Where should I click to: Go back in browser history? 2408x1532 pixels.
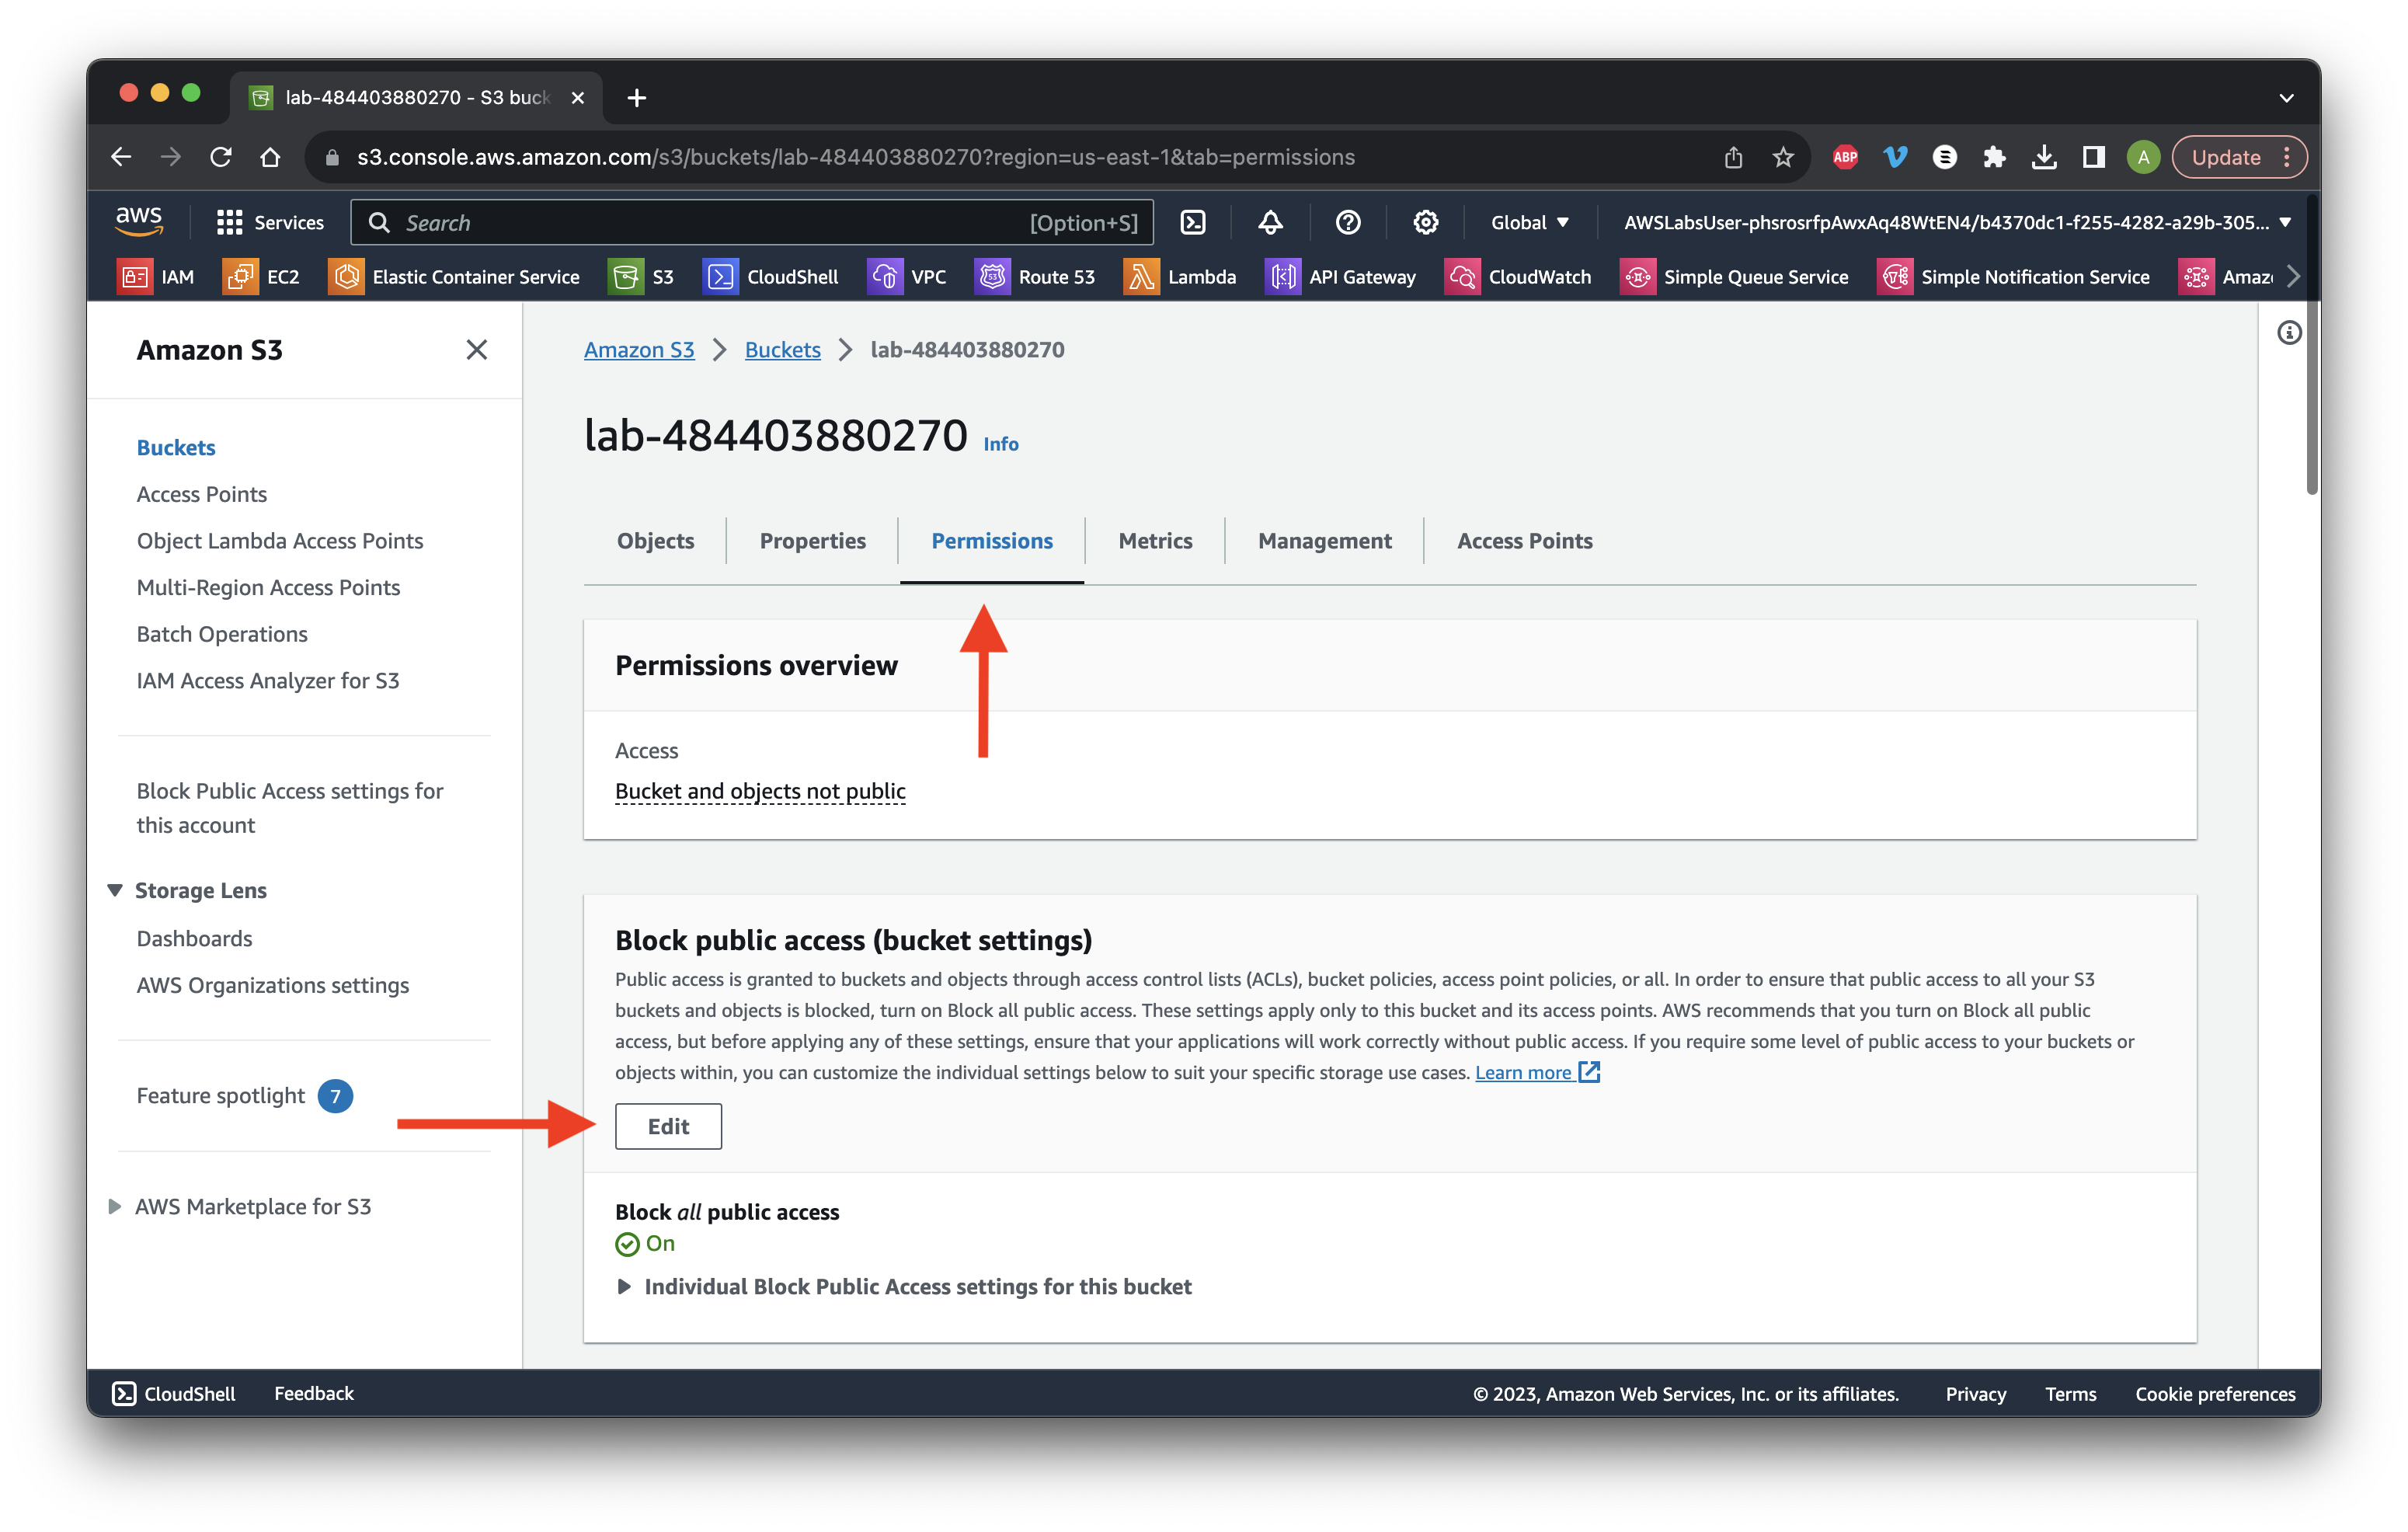121,157
